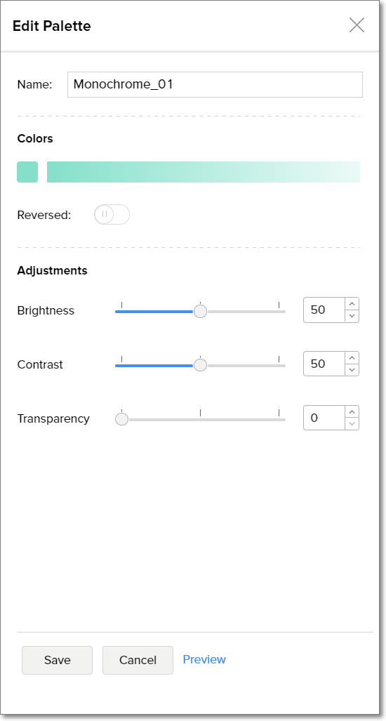Decrease Transparency value with down arrow
The height and width of the screenshot is (721, 386).
(x=352, y=423)
